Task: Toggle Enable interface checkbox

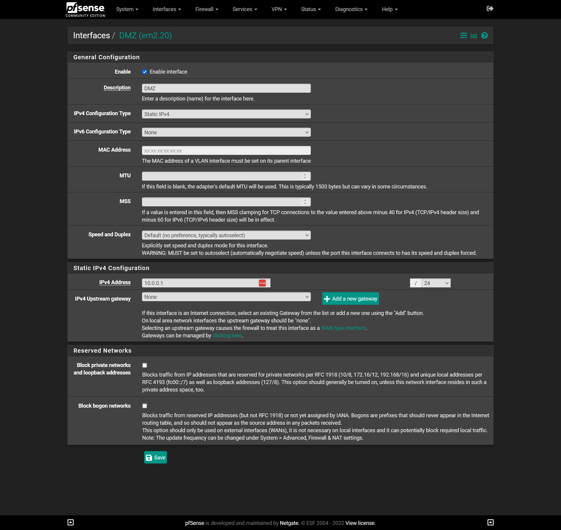Action: tap(145, 72)
